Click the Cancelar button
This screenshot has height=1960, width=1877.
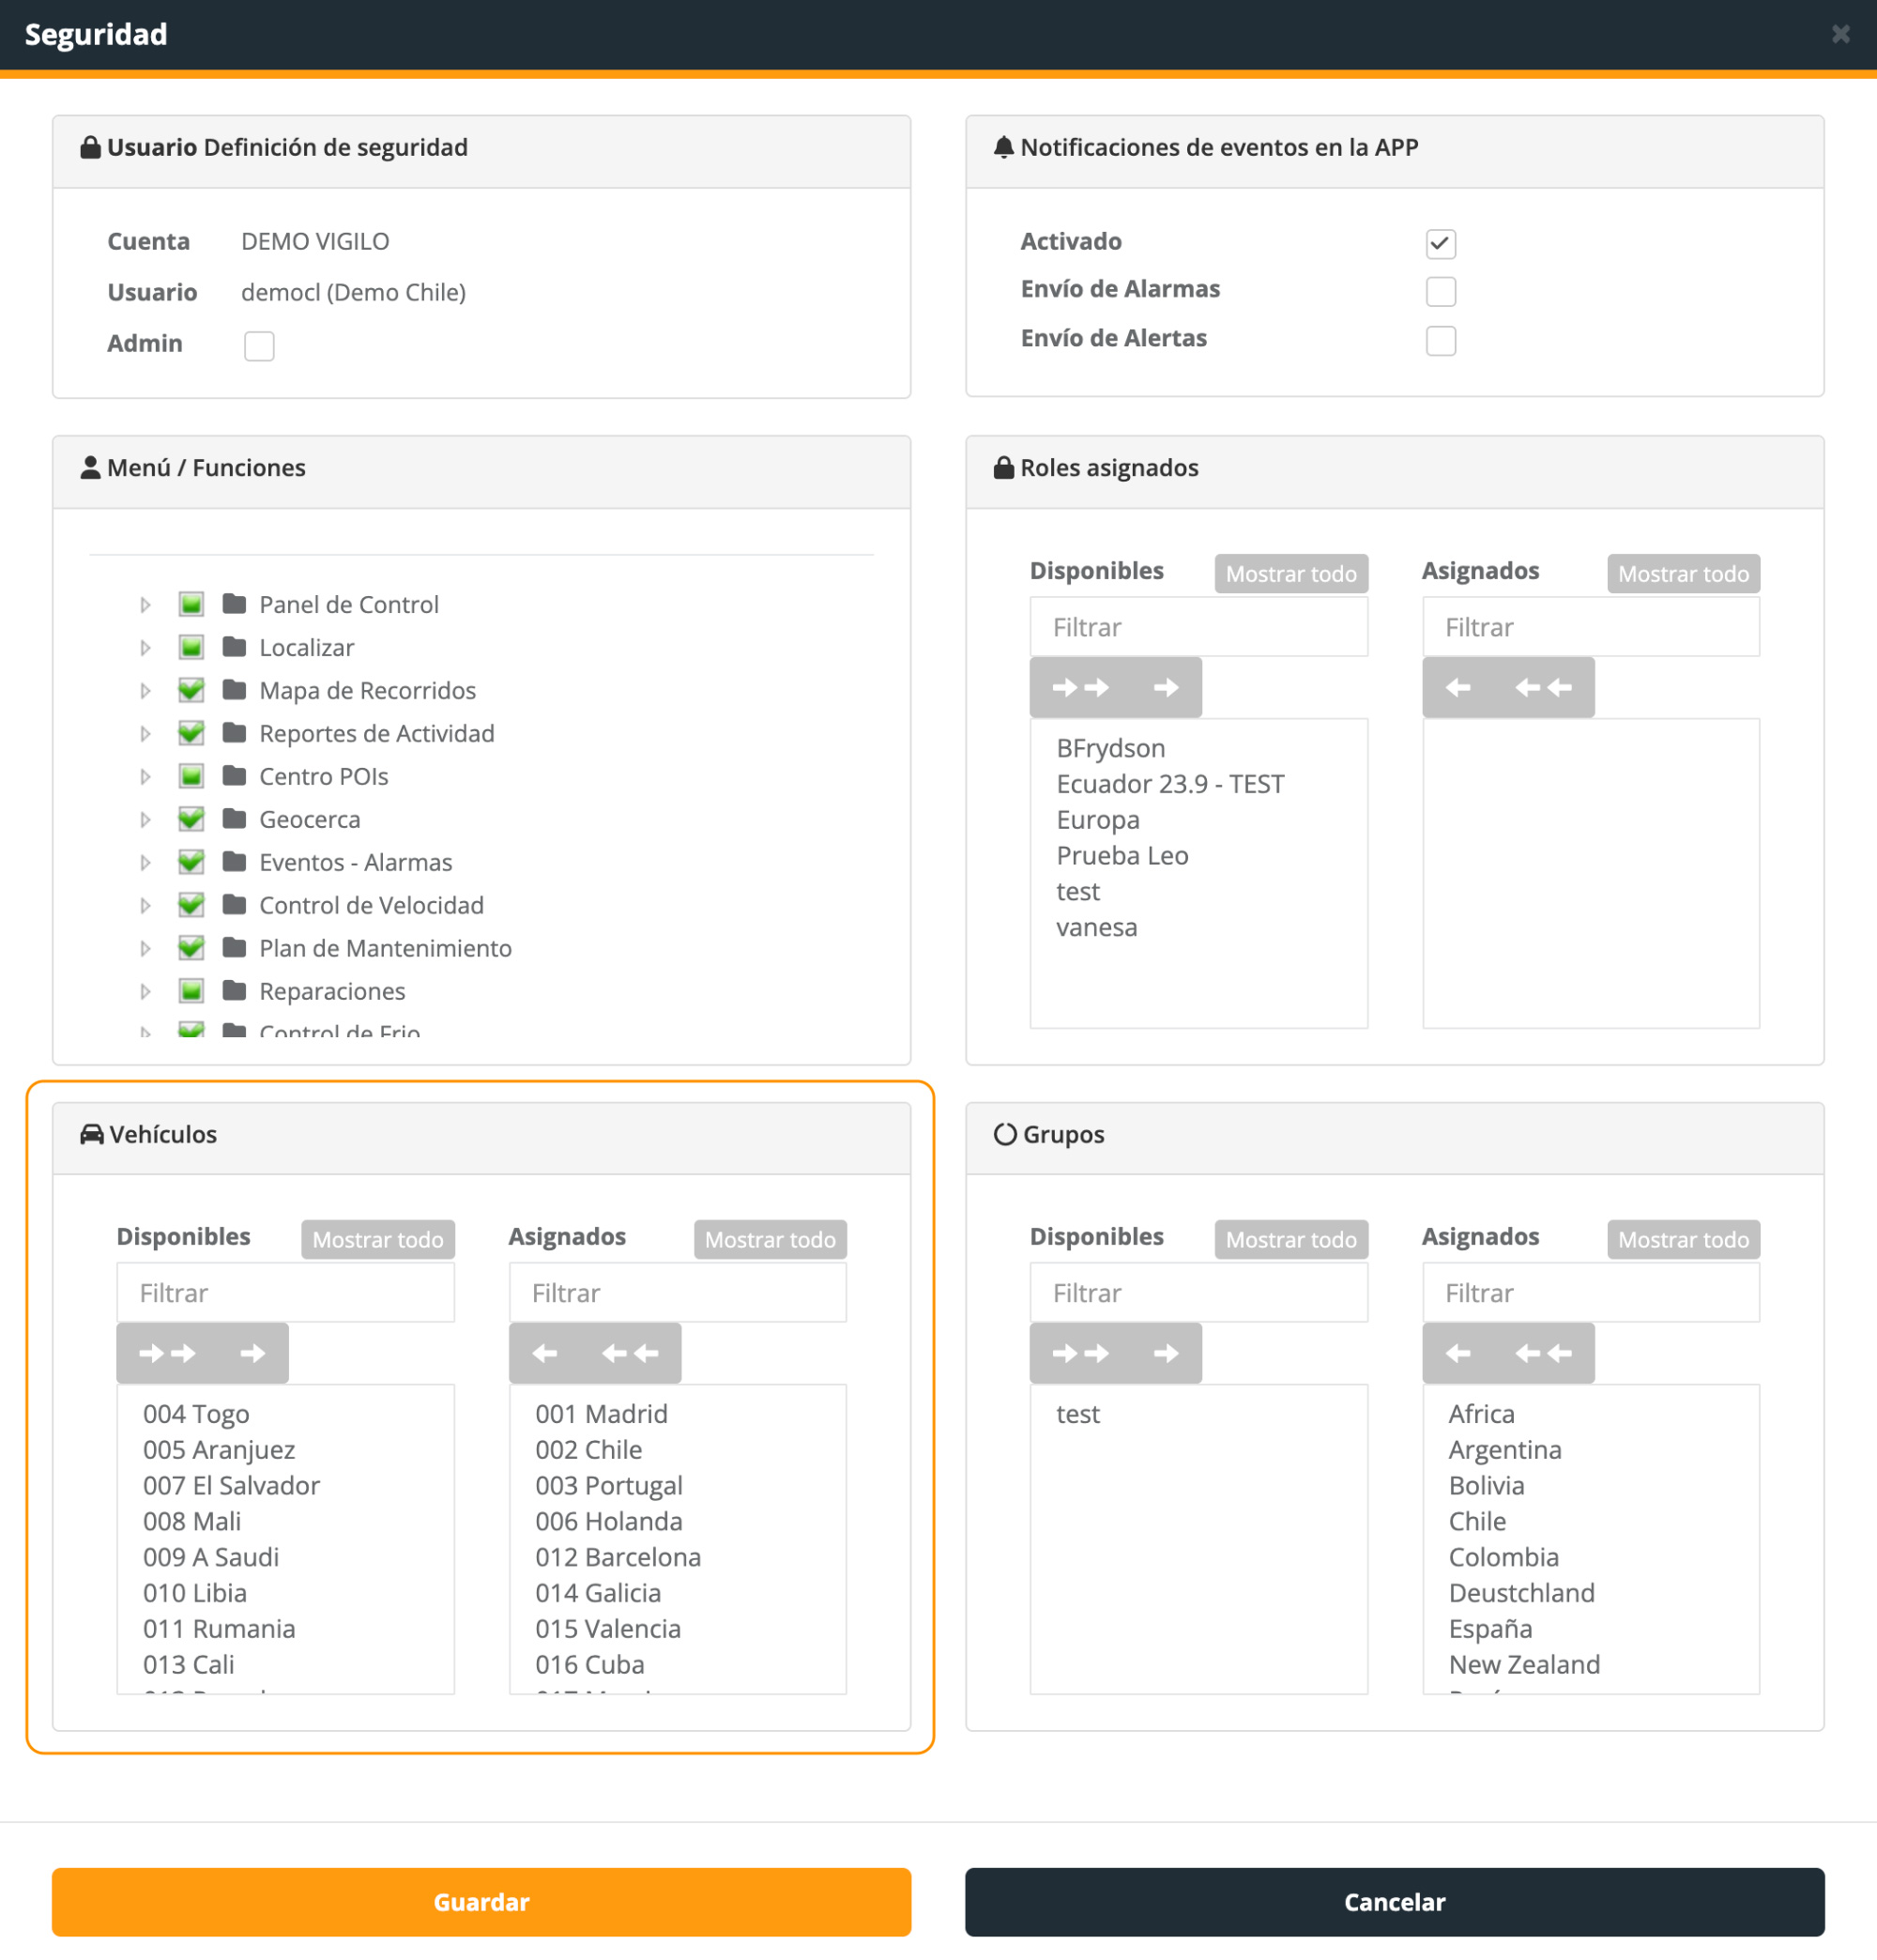pyautogui.click(x=1394, y=1901)
